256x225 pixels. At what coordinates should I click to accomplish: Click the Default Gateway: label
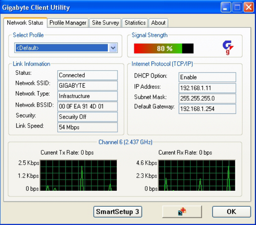(x=154, y=106)
